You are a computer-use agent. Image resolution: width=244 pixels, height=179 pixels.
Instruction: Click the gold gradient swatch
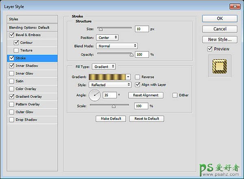click(107, 77)
